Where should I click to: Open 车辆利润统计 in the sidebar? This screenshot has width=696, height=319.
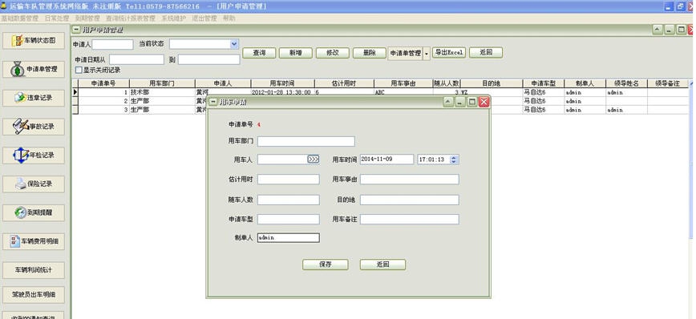[x=34, y=270]
